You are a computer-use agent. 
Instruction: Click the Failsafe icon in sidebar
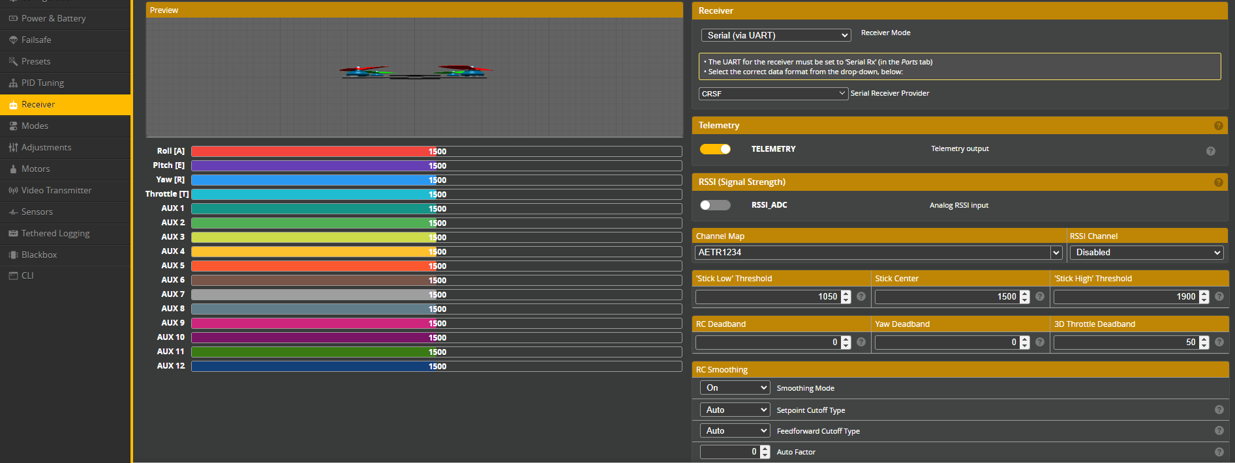click(13, 40)
